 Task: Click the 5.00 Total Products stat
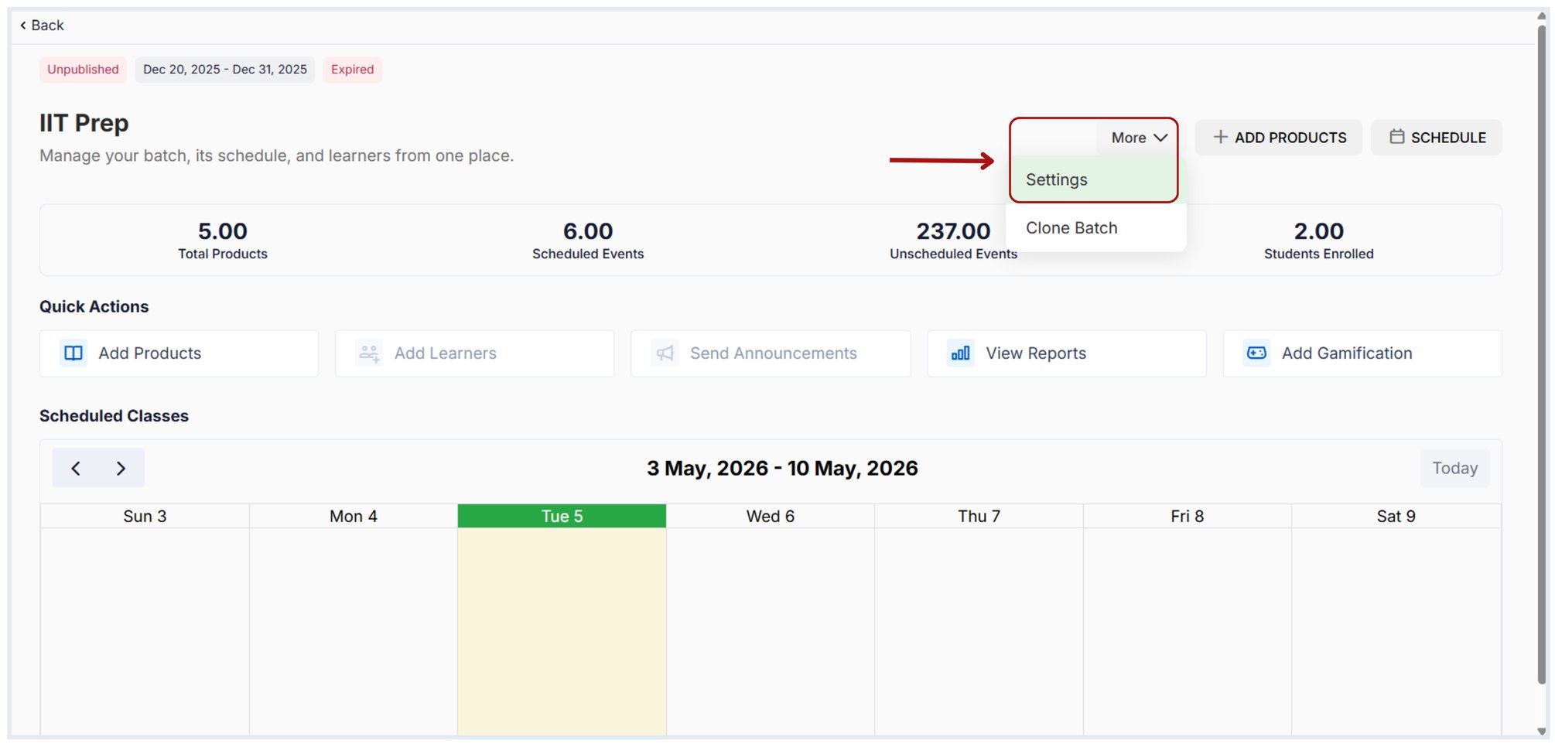[223, 241]
